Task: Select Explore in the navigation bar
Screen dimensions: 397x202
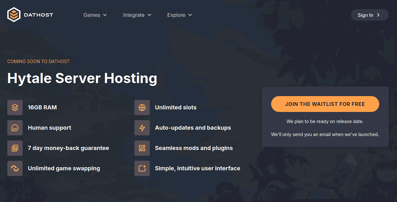Action: tap(176, 15)
